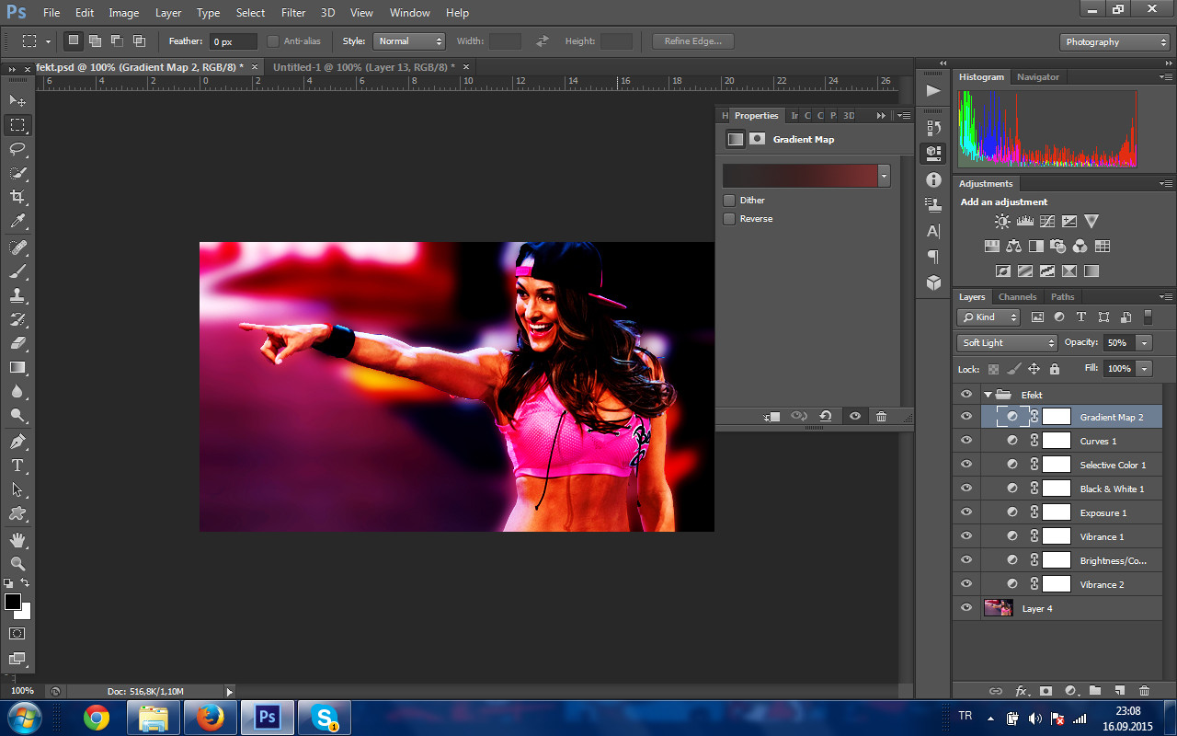Click the Brightness/Contrast adjustment icon

pyautogui.click(x=1002, y=222)
